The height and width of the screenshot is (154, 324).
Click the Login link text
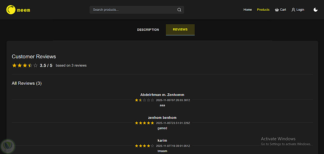coord(300,10)
